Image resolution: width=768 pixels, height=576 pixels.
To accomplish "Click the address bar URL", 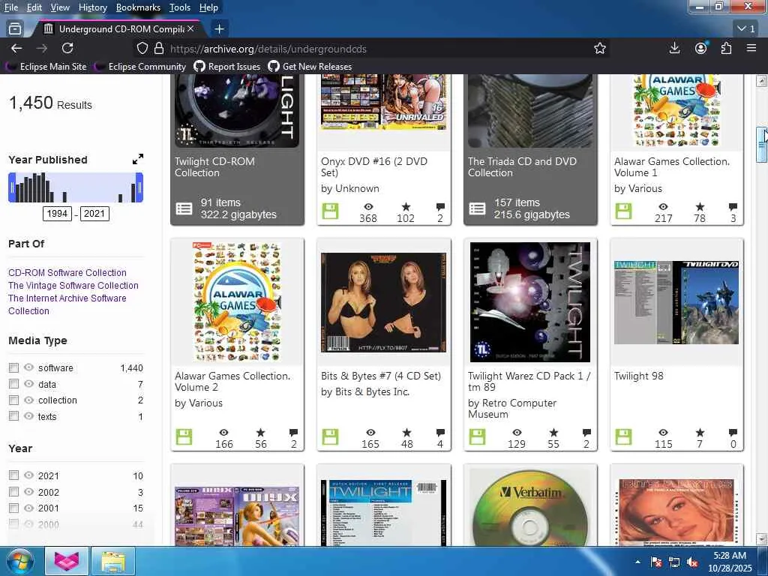I will coord(268,49).
